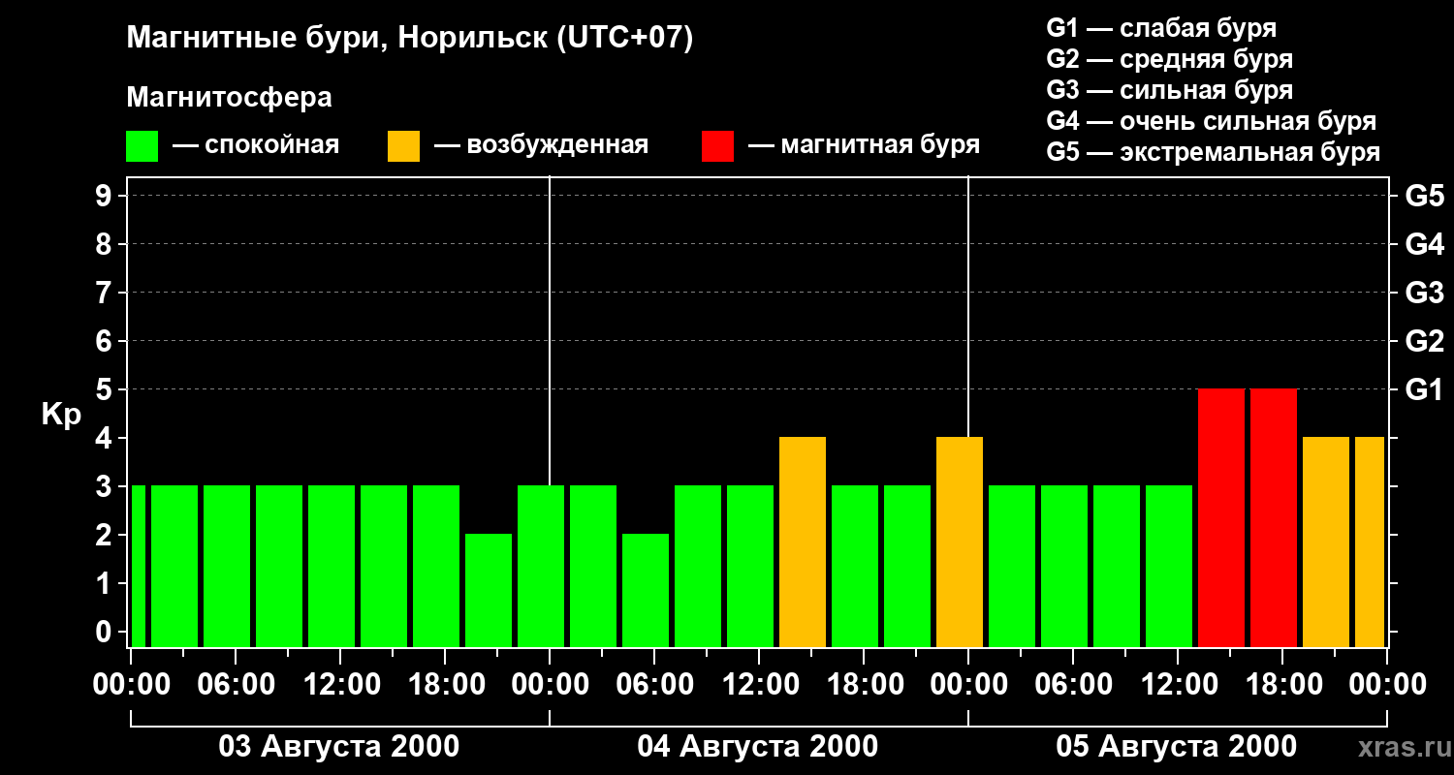This screenshot has height=775, width=1454.
Task: Click the yellow 'возбужденная' legend swatch
Action: pyautogui.click(x=404, y=146)
